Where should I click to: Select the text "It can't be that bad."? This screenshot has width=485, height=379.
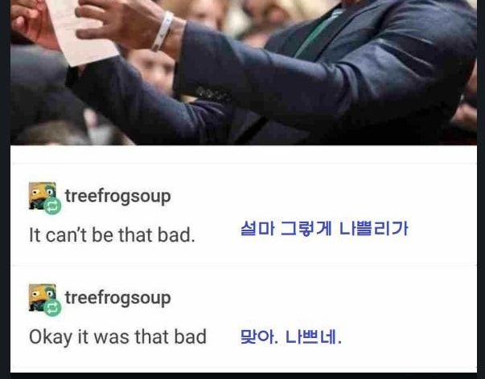112,235
